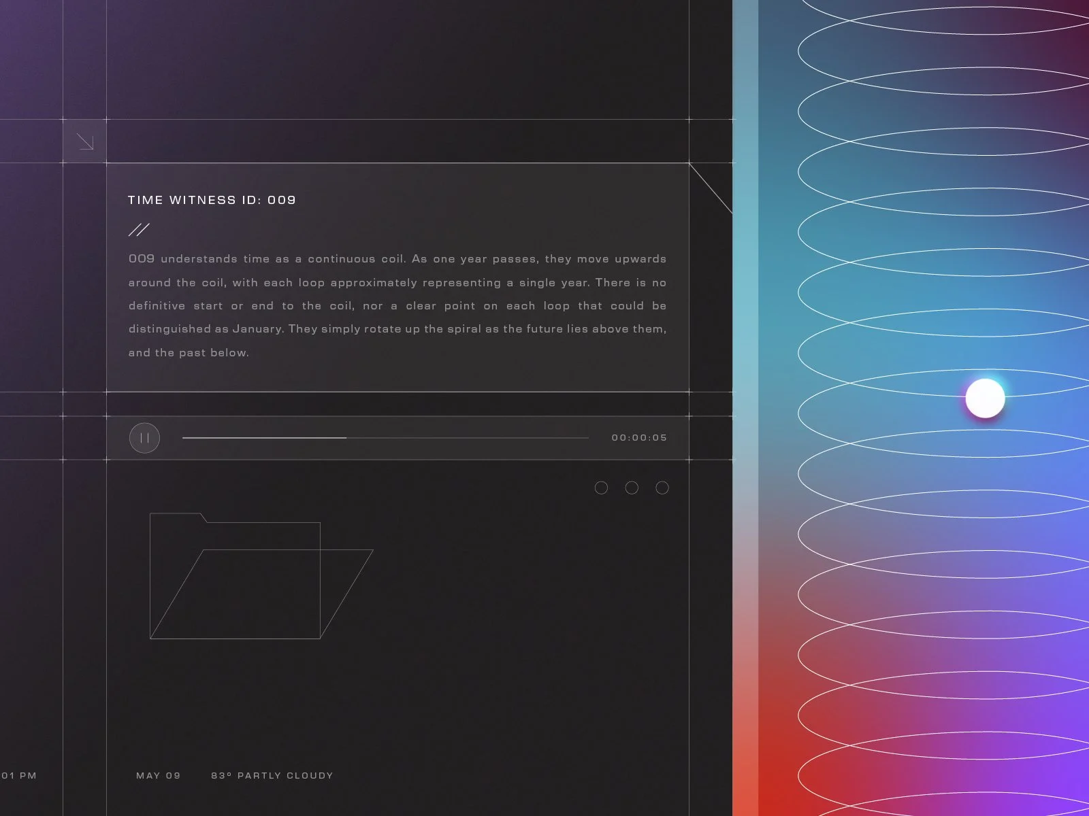Click the witness description paragraph

pyautogui.click(x=397, y=306)
